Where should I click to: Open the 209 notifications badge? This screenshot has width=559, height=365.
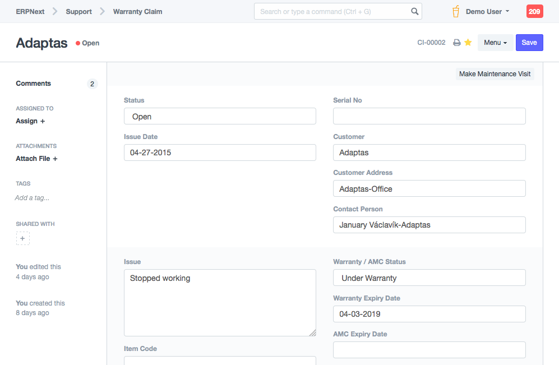coord(534,11)
